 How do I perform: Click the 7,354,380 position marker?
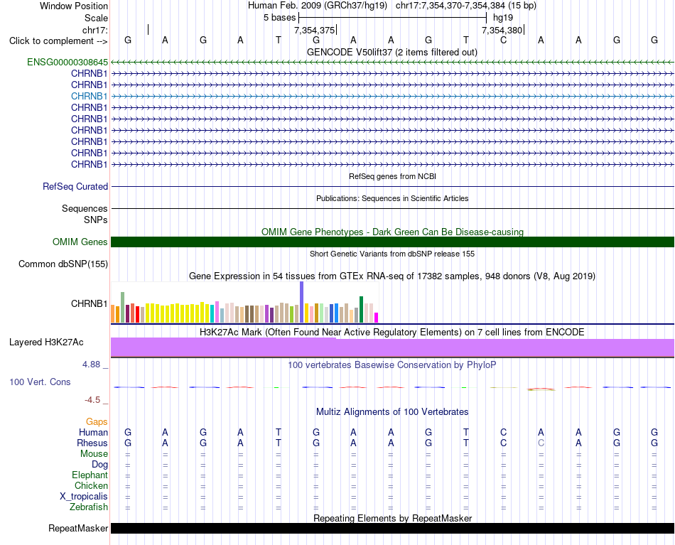502,30
